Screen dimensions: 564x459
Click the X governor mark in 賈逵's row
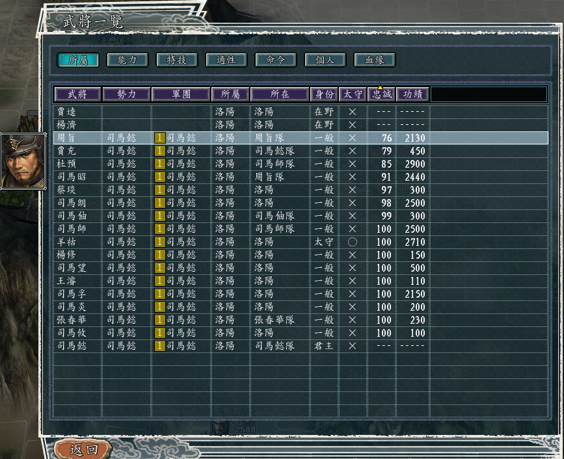[x=353, y=112]
